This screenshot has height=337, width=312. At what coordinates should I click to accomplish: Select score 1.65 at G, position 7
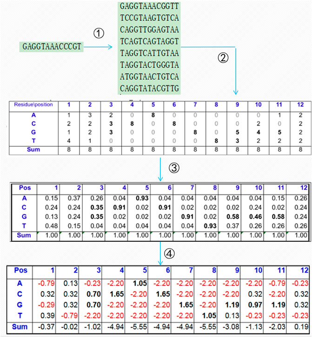[186, 305]
